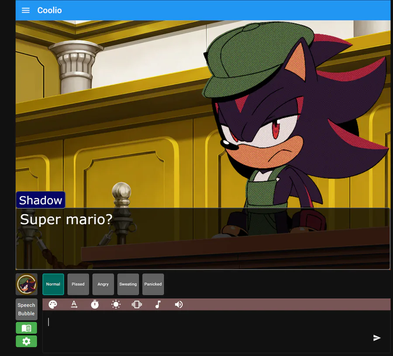Send the message with the arrow icon

pos(377,338)
